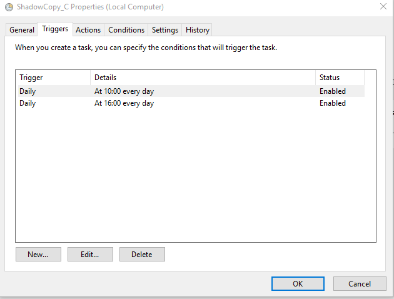Close the ShadowCopy_C Properties window
This screenshot has width=394, height=299.
coord(382,7)
